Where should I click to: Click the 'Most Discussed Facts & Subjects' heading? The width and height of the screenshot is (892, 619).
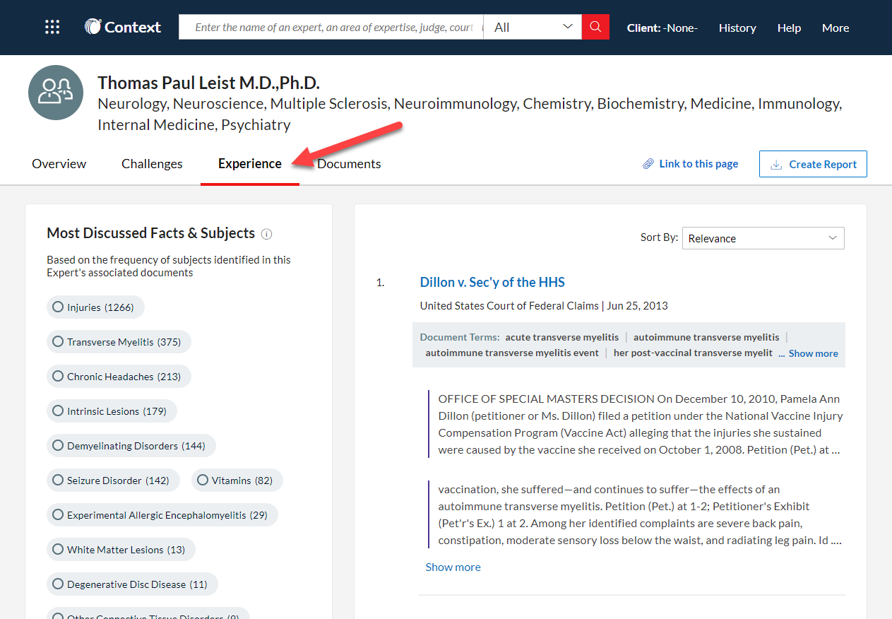[x=150, y=233]
